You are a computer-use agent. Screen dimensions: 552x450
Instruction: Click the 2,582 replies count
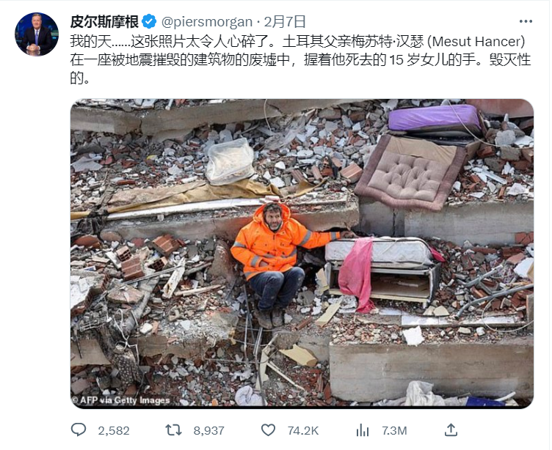click(114, 431)
